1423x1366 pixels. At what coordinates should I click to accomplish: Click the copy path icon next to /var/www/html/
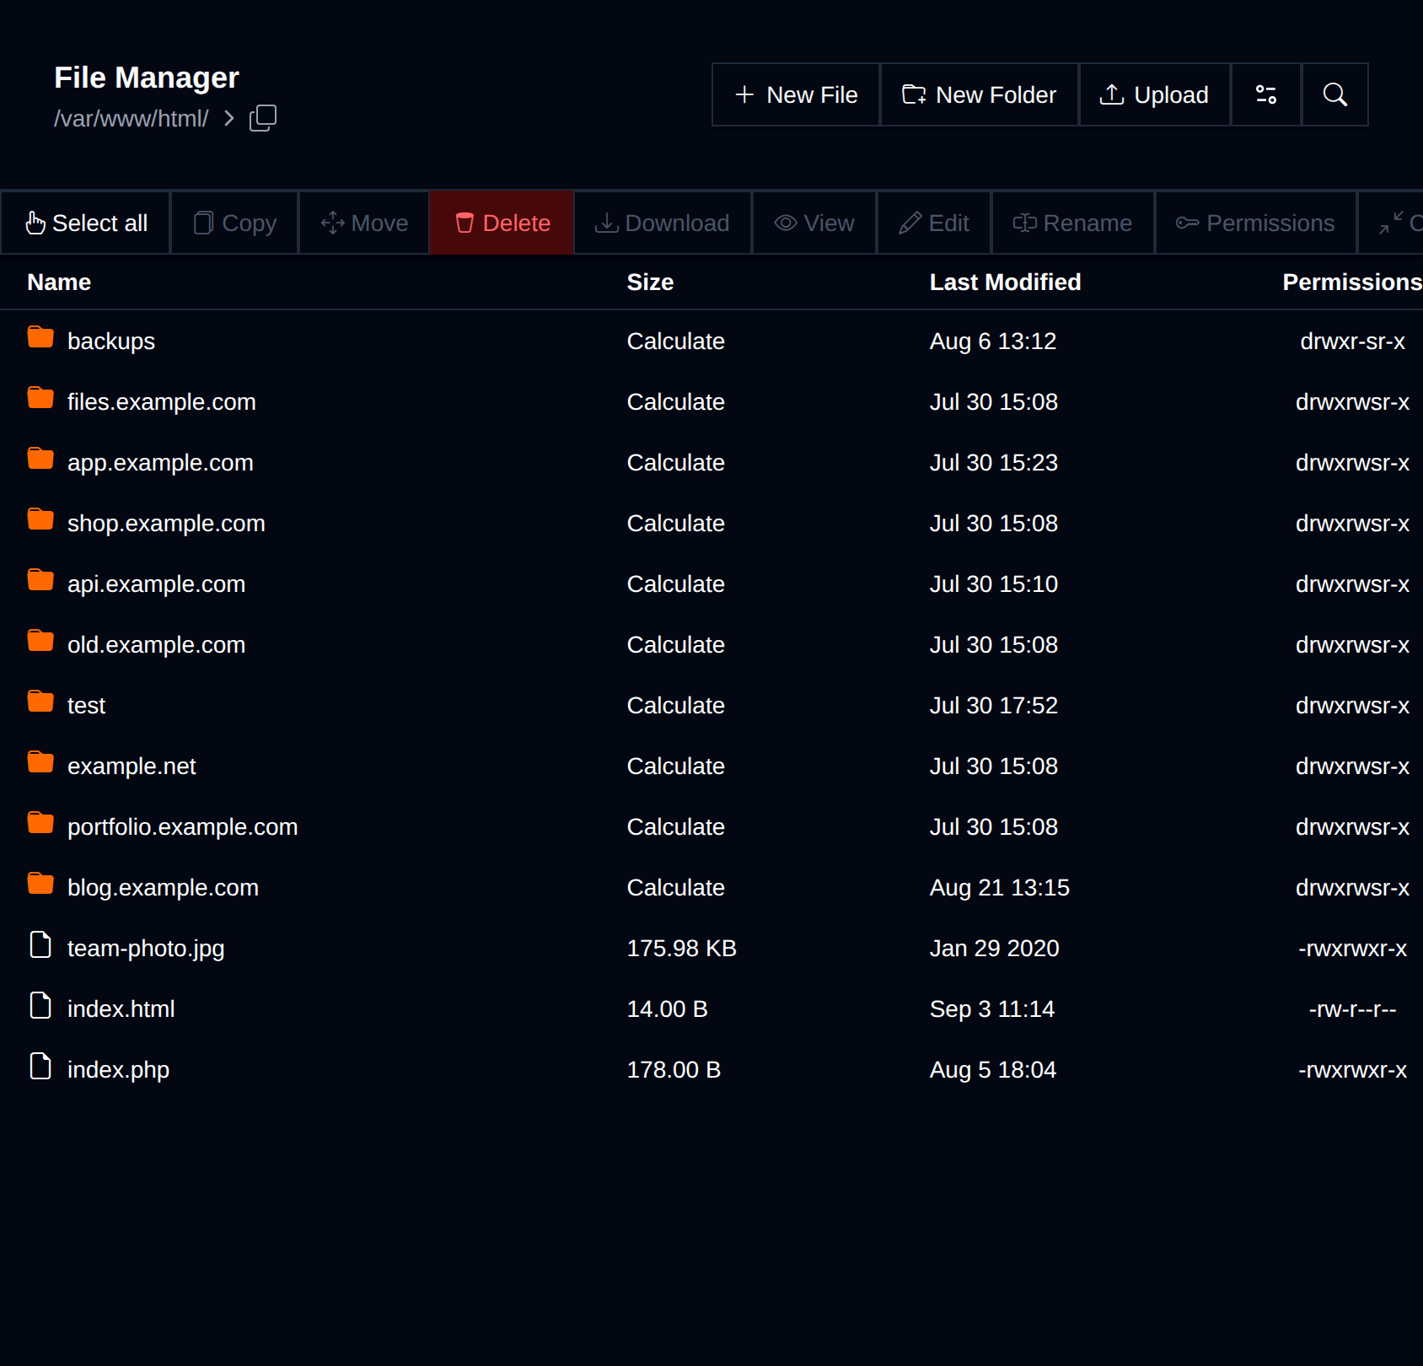(263, 118)
